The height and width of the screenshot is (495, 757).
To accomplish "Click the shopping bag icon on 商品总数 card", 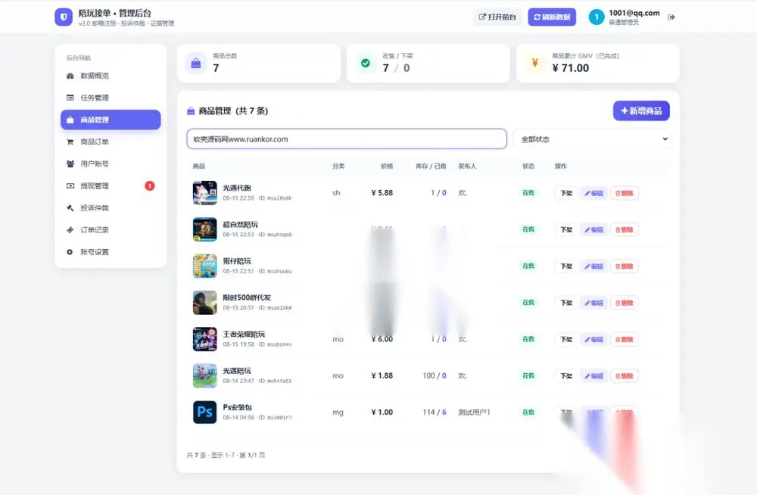I will [x=196, y=64].
